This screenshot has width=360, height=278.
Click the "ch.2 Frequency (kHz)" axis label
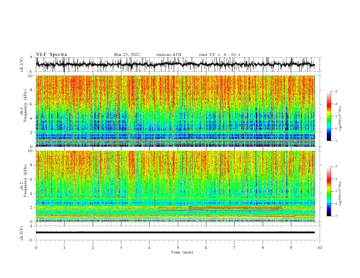[x=24, y=180]
